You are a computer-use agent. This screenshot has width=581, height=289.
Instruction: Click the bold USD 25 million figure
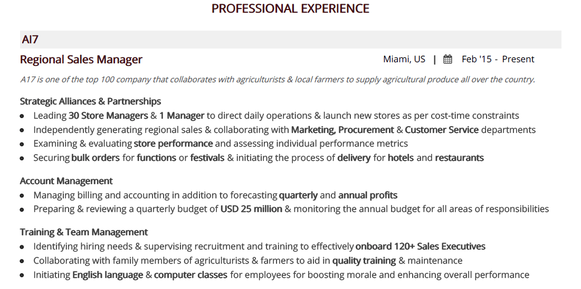click(251, 209)
